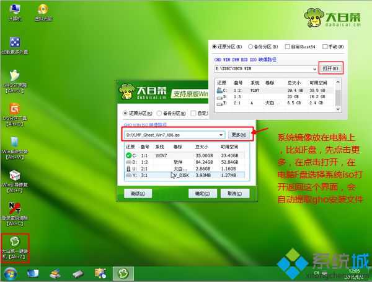Expand the E:\IBBC\IBC8.WIM path dropdown arrow
372x282 pixels.
click(314, 69)
